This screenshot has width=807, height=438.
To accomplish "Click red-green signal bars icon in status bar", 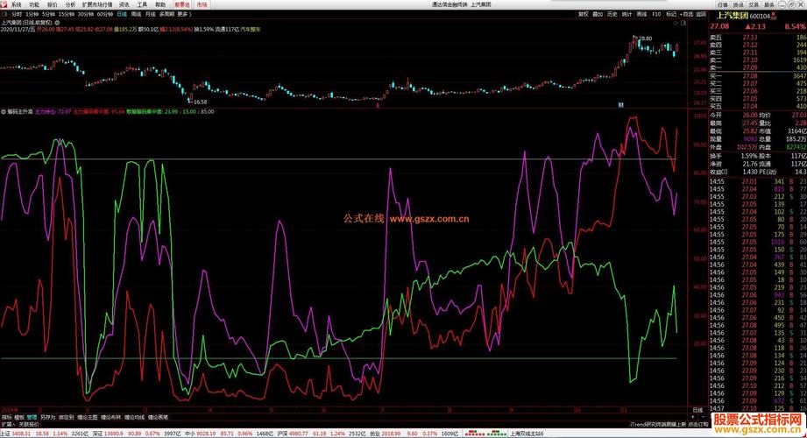I will 485,434.
